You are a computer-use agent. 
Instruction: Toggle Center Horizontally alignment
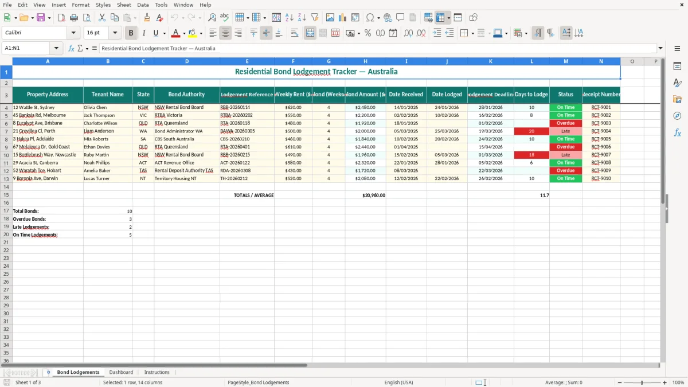coord(225,33)
